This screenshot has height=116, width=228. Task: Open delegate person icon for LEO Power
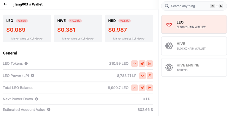(x=150, y=76)
